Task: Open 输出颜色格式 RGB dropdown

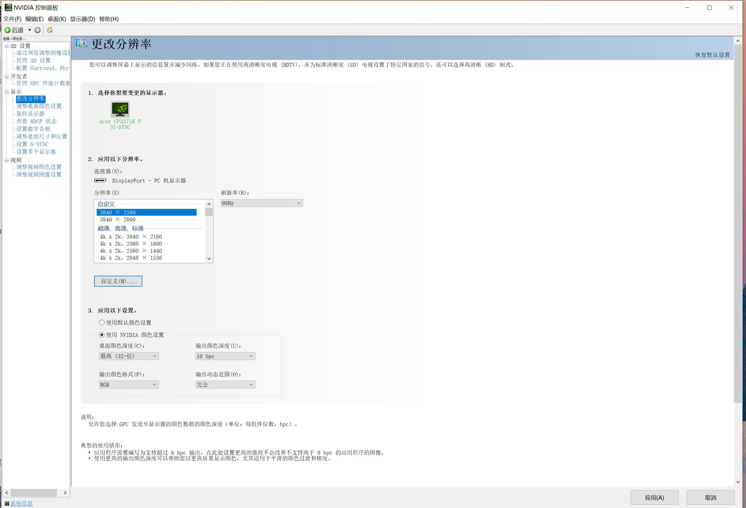Action: (x=129, y=385)
